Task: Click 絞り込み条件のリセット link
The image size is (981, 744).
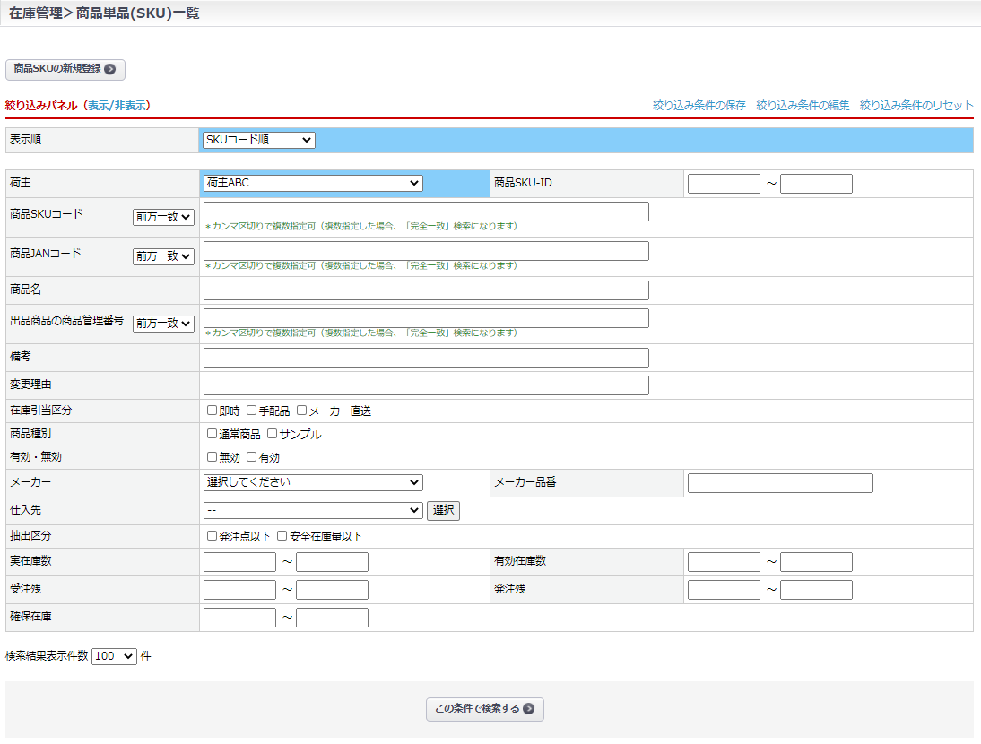Action: tap(916, 106)
